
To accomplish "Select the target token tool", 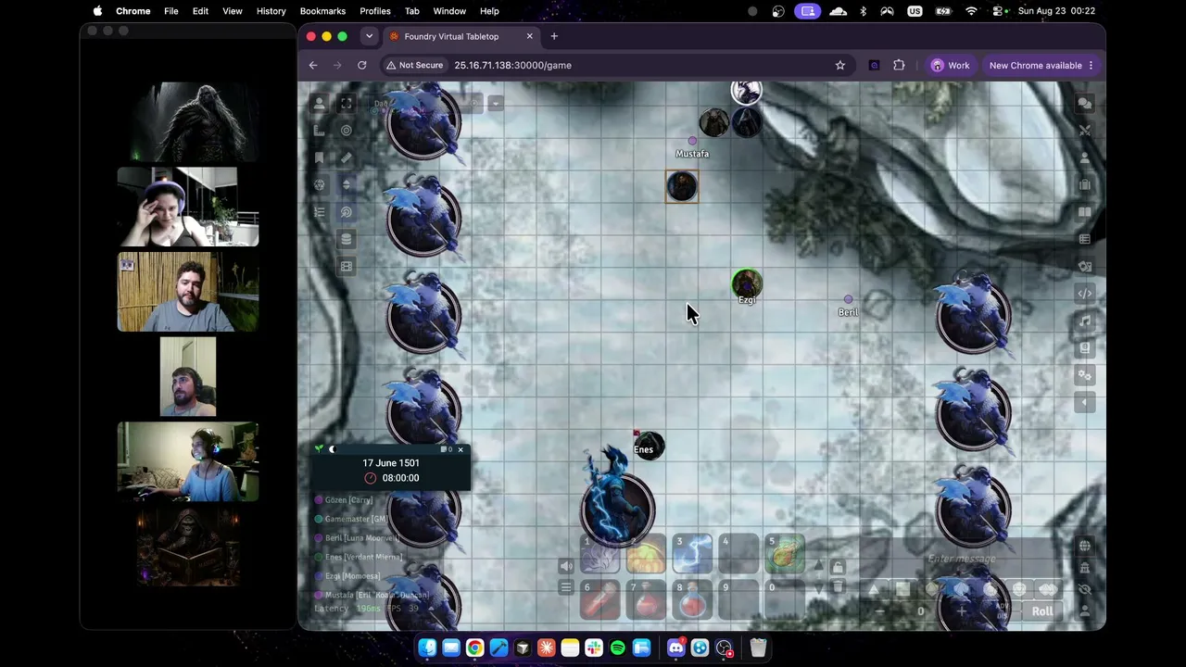I will tap(347, 131).
